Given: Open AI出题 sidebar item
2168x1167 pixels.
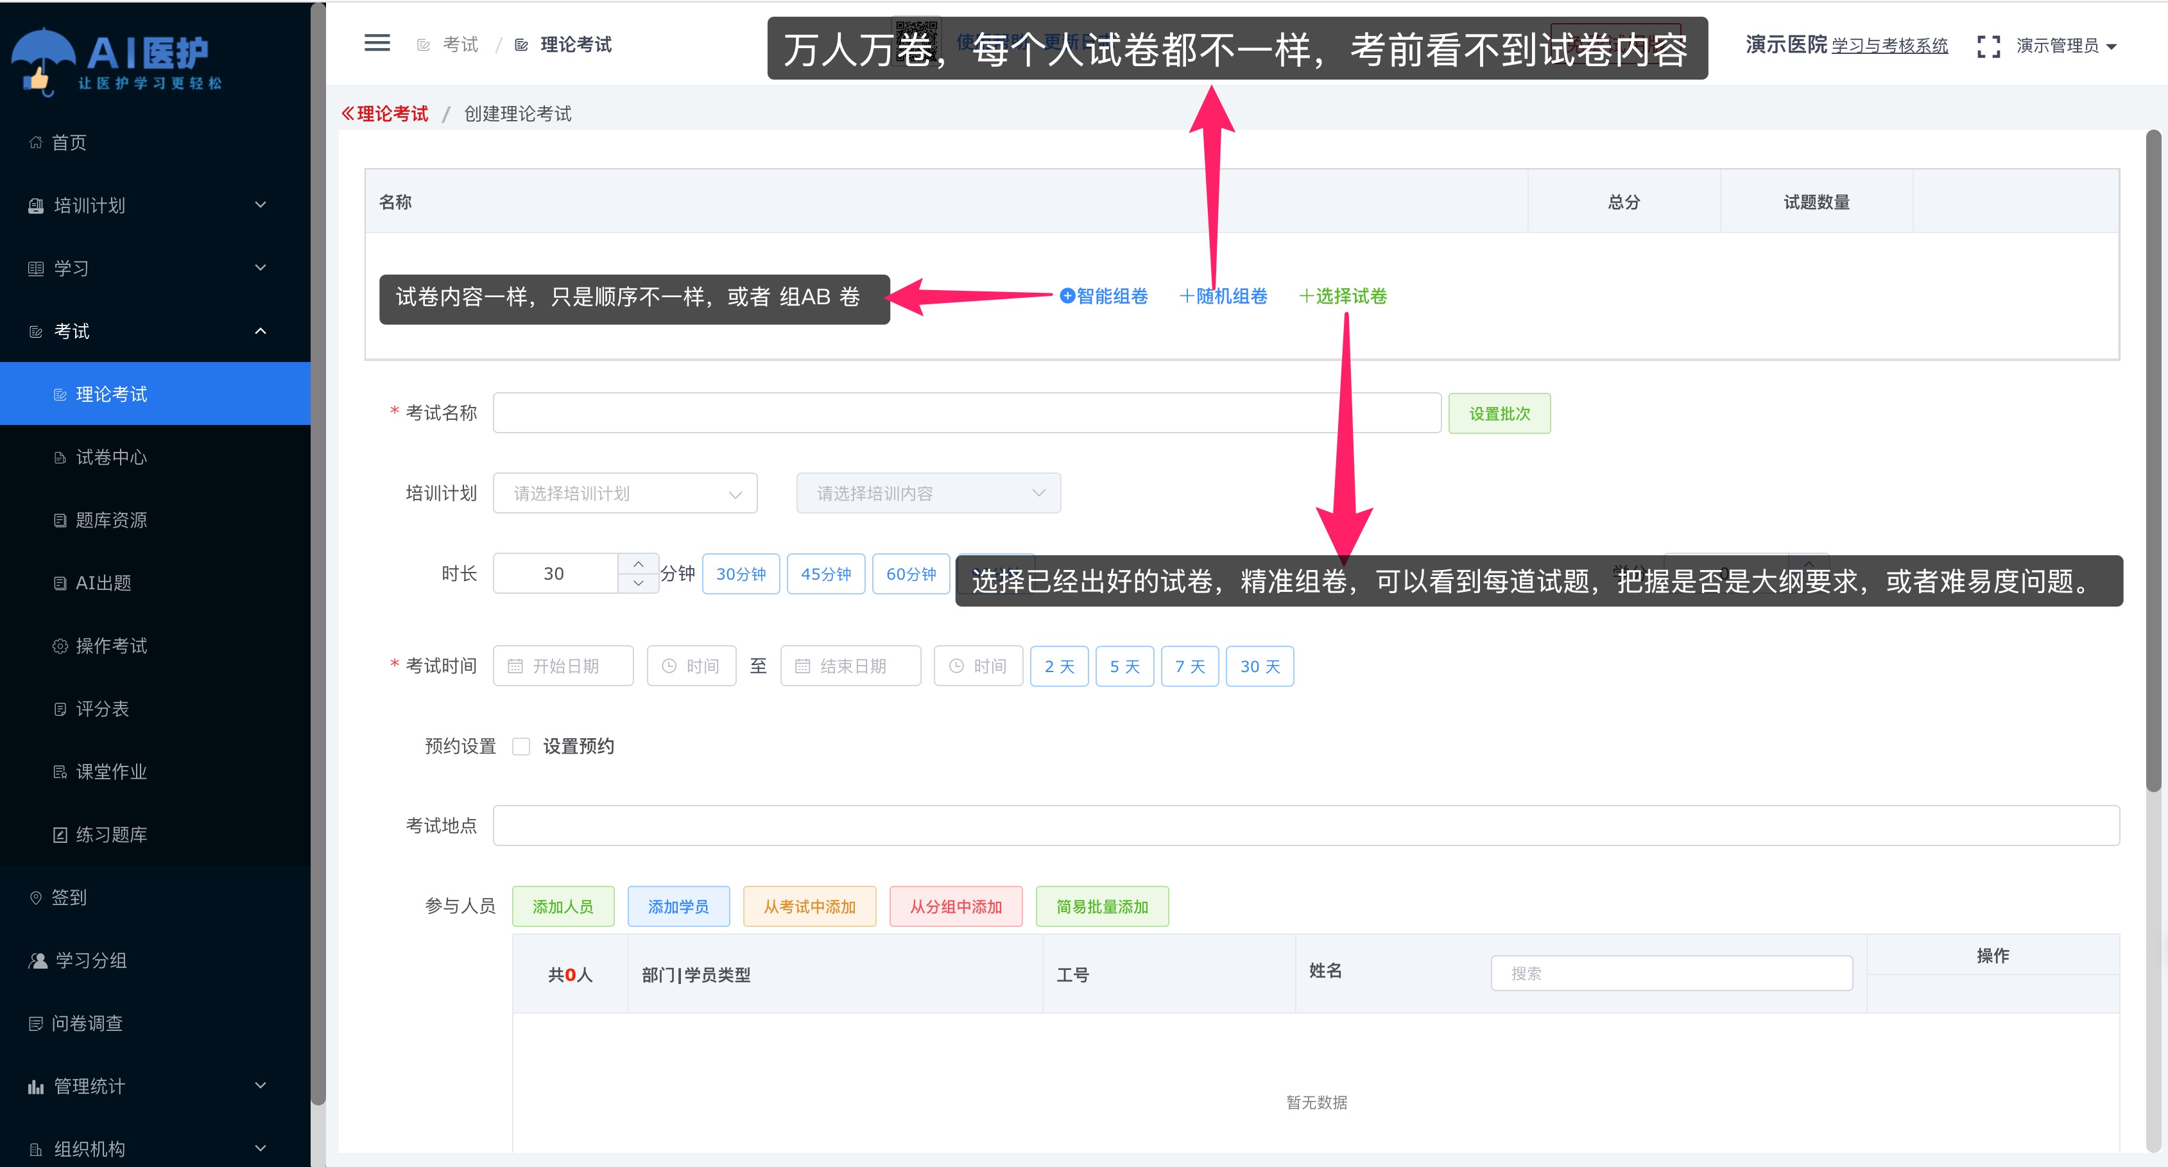Looking at the screenshot, I should [x=156, y=583].
